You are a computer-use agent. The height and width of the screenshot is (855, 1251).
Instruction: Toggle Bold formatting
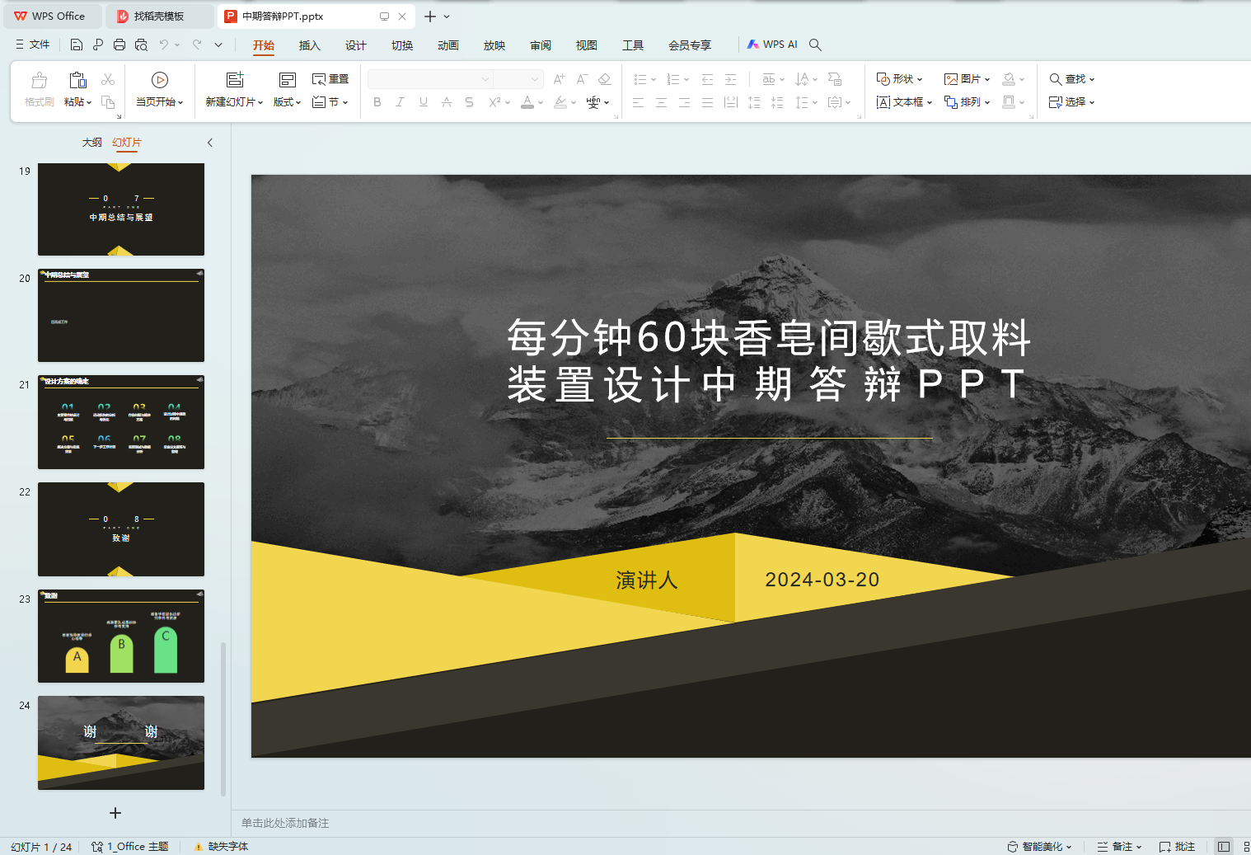pos(377,102)
